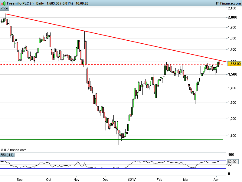Click the 1,400 price axis label

tap(232, 88)
